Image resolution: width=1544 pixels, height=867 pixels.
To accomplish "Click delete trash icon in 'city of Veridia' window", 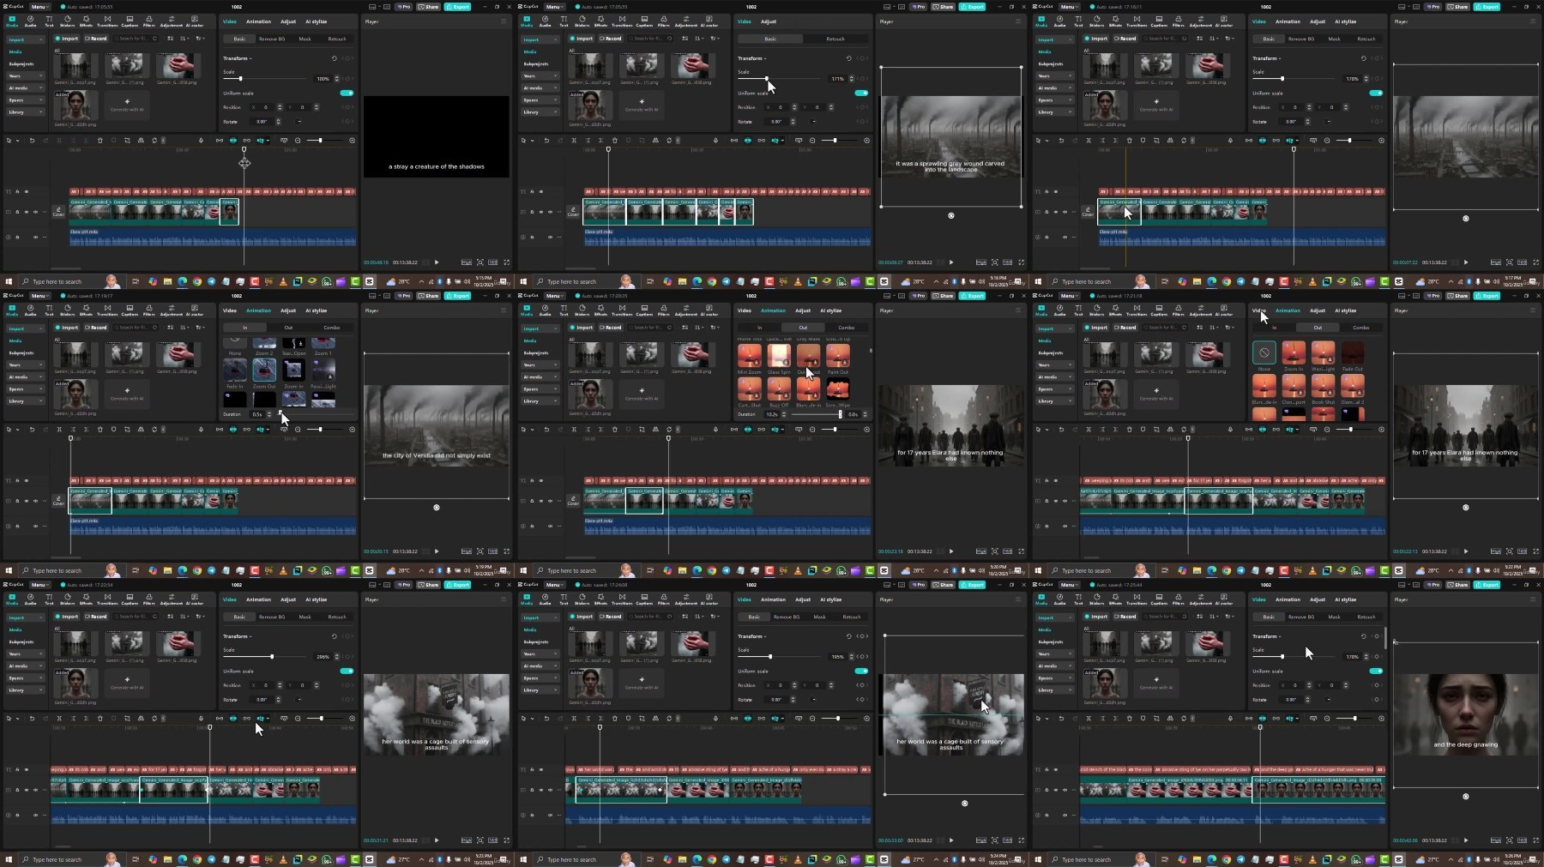I will pos(100,430).
